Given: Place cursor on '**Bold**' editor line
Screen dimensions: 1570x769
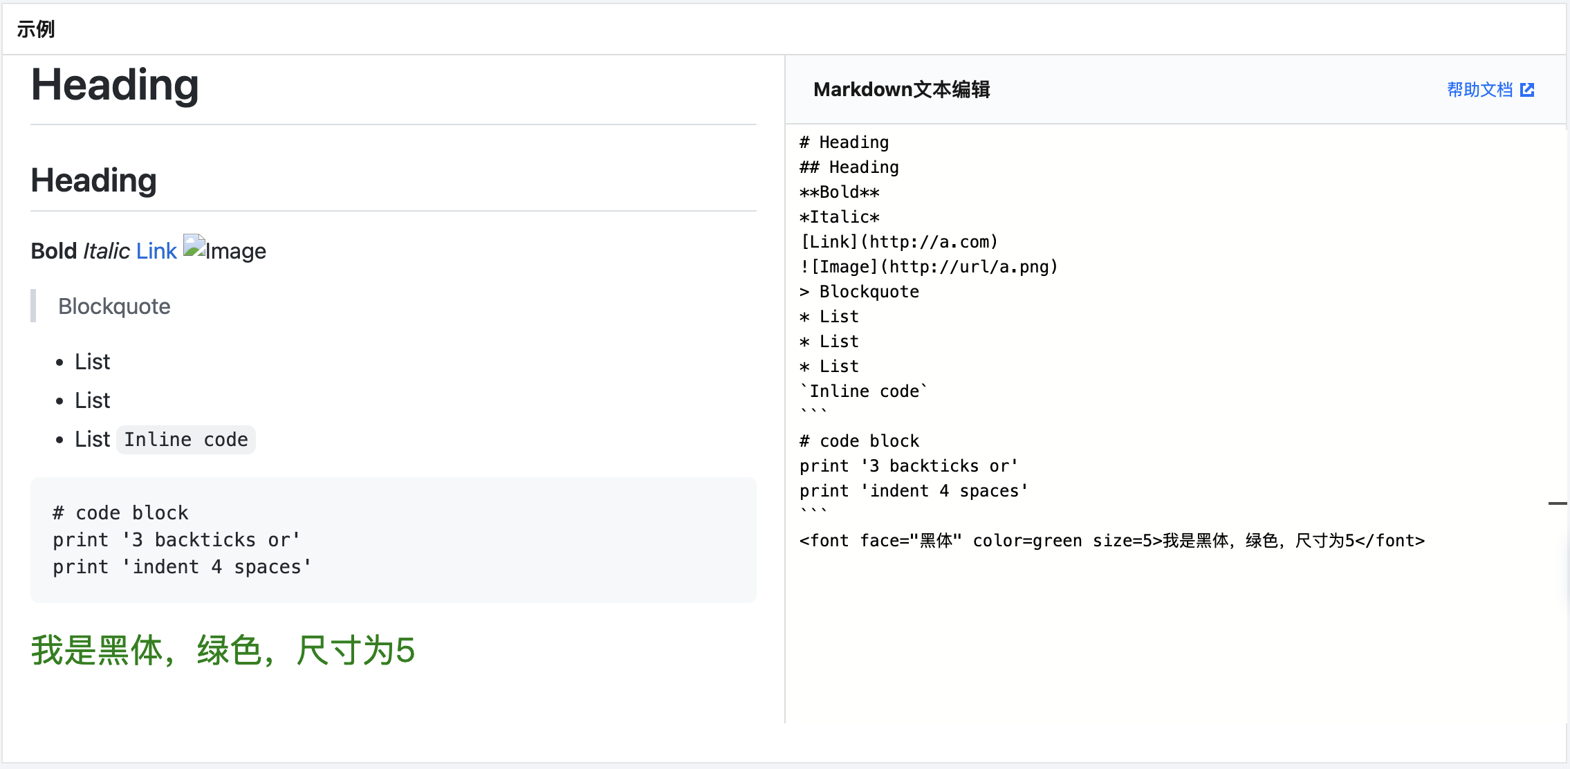Looking at the screenshot, I should click(x=840, y=192).
